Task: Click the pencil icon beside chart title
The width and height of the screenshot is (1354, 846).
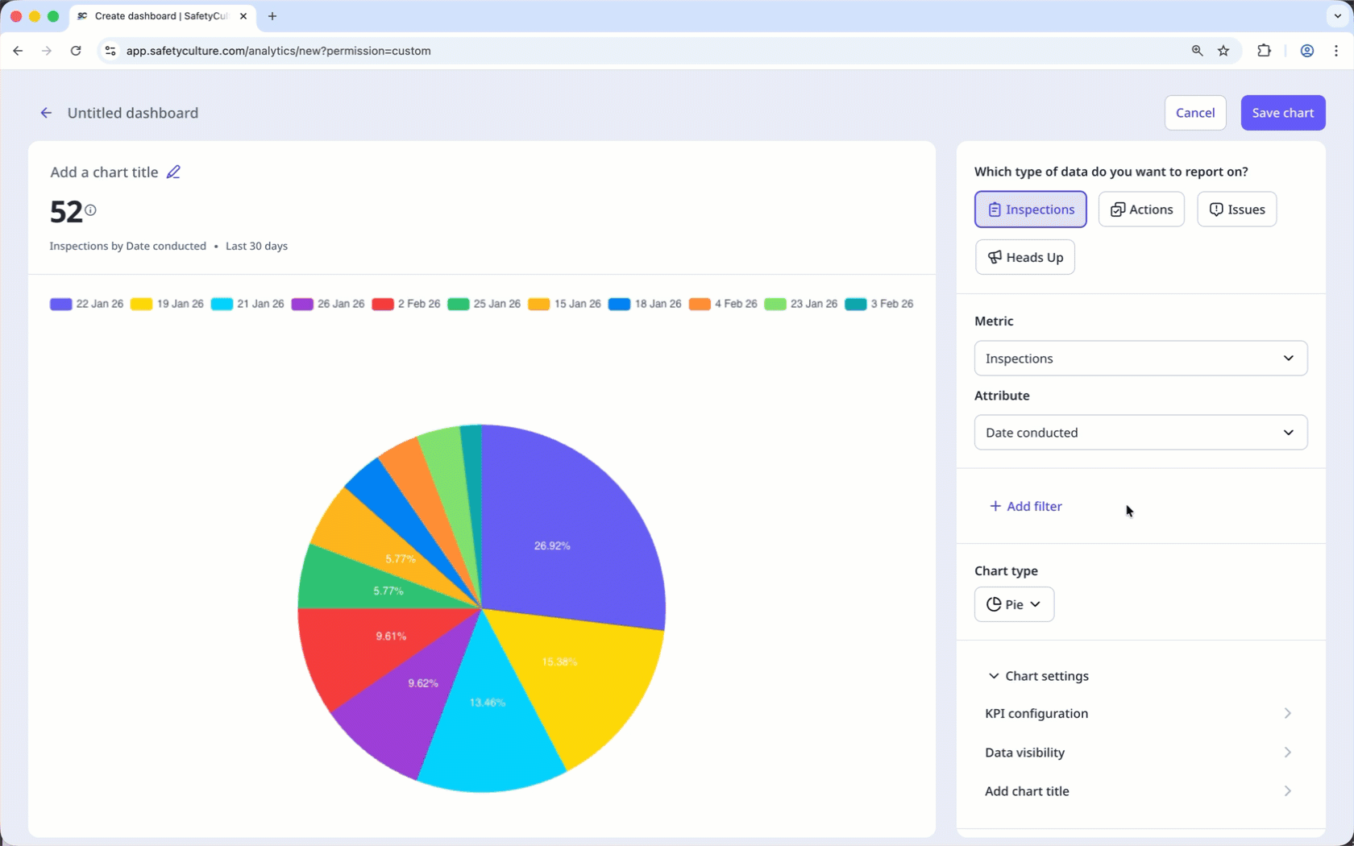Action: tap(173, 172)
